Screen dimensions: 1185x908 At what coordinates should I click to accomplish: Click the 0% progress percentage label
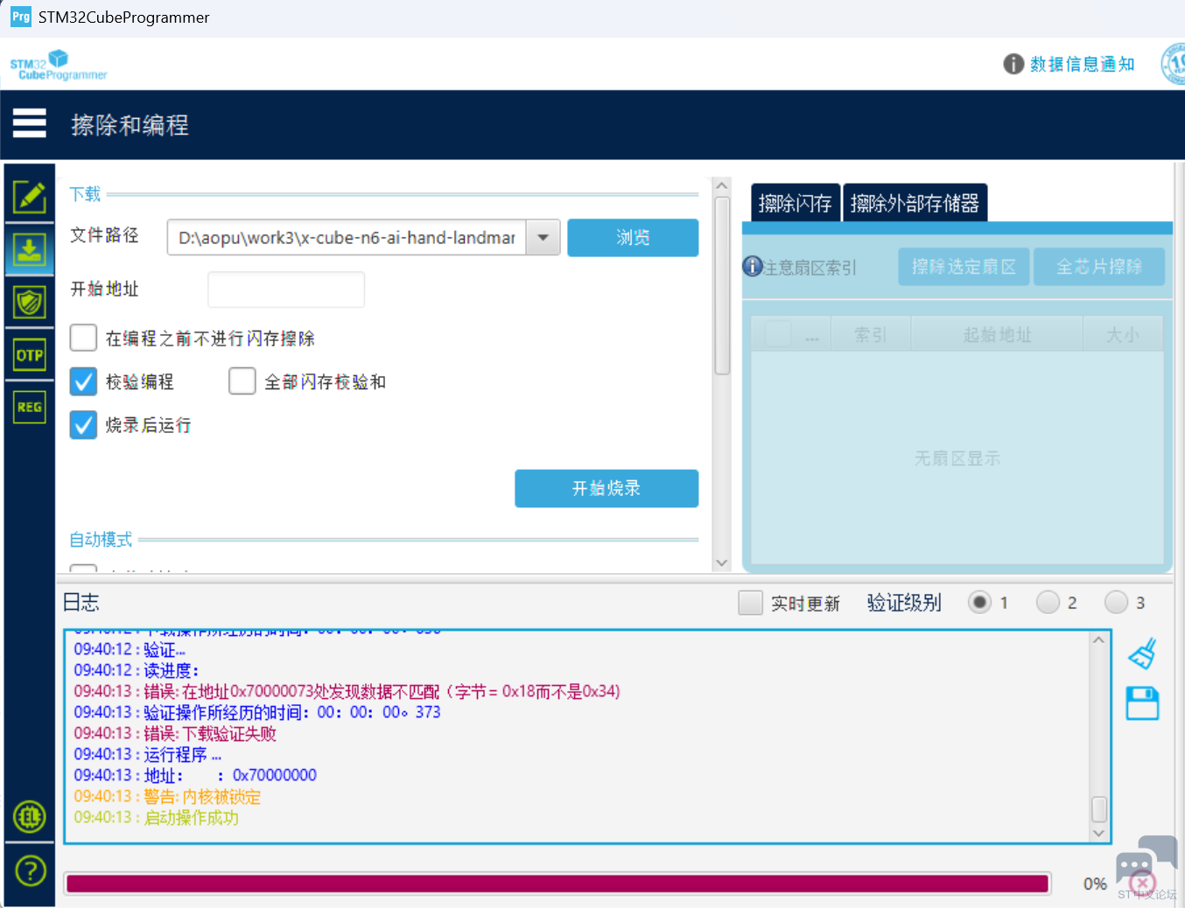[1095, 884]
